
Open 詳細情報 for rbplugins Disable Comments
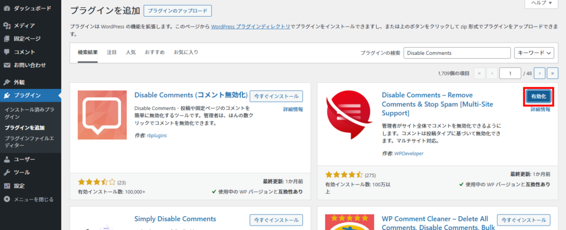pos(293,109)
